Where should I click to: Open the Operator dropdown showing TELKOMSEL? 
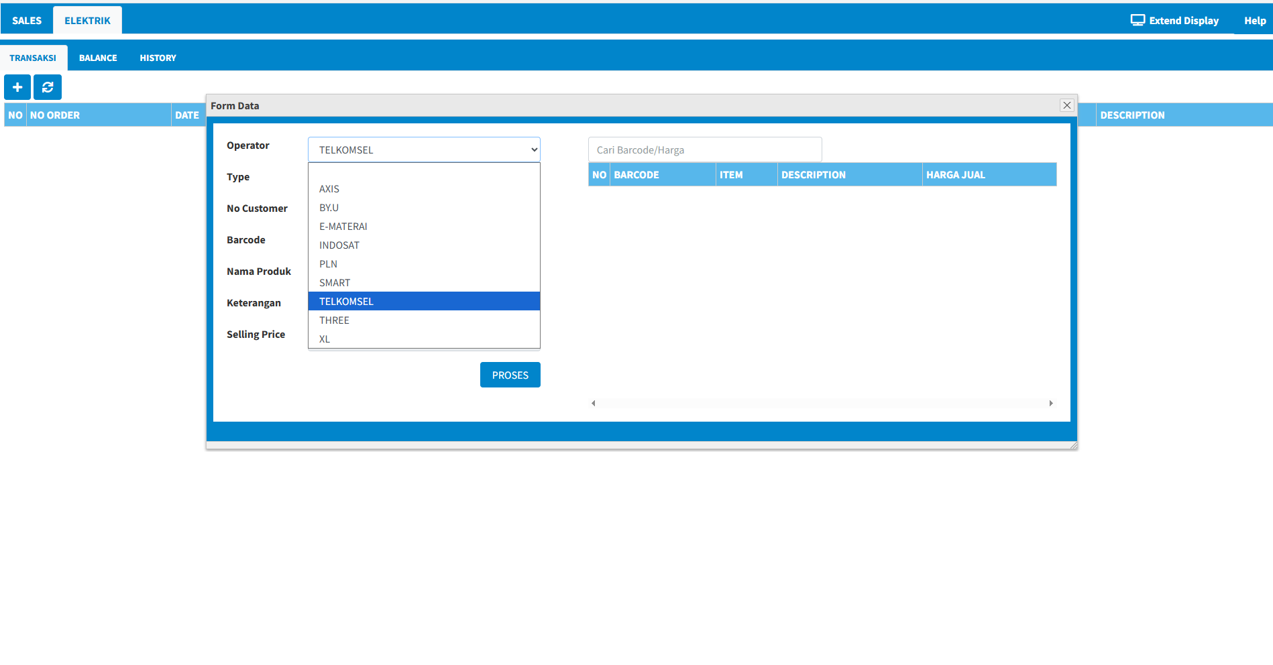click(424, 149)
